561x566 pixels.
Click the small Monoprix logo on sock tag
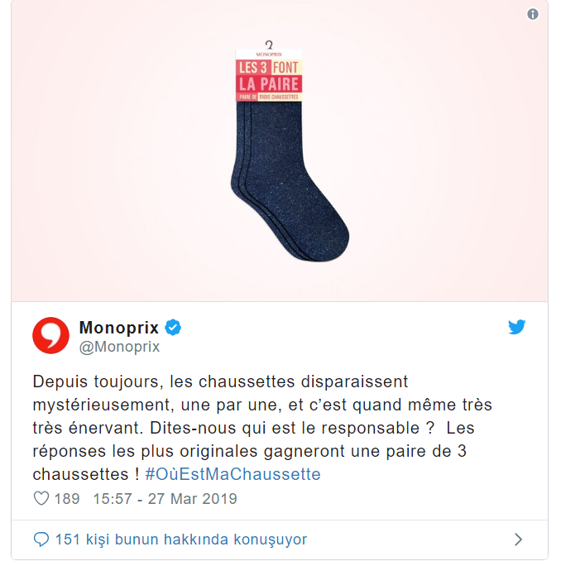269,54
